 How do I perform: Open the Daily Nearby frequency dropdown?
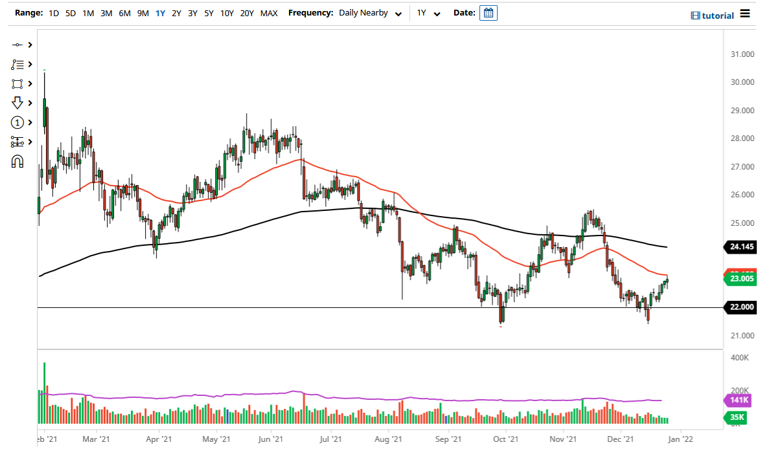[371, 13]
